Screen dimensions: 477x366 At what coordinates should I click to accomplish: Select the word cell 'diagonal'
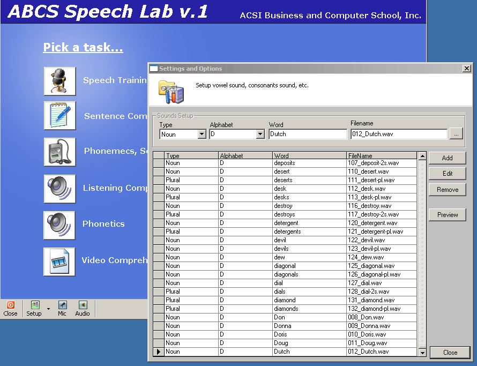(309, 266)
